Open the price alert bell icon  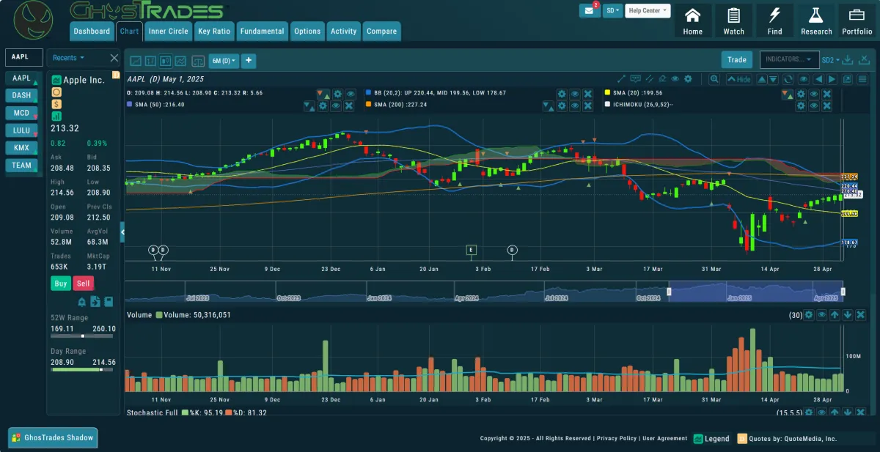pyautogui.click(x=82, y=302)
